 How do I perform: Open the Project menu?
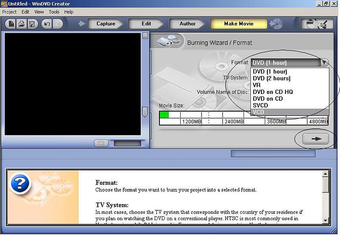coord(9,12)
